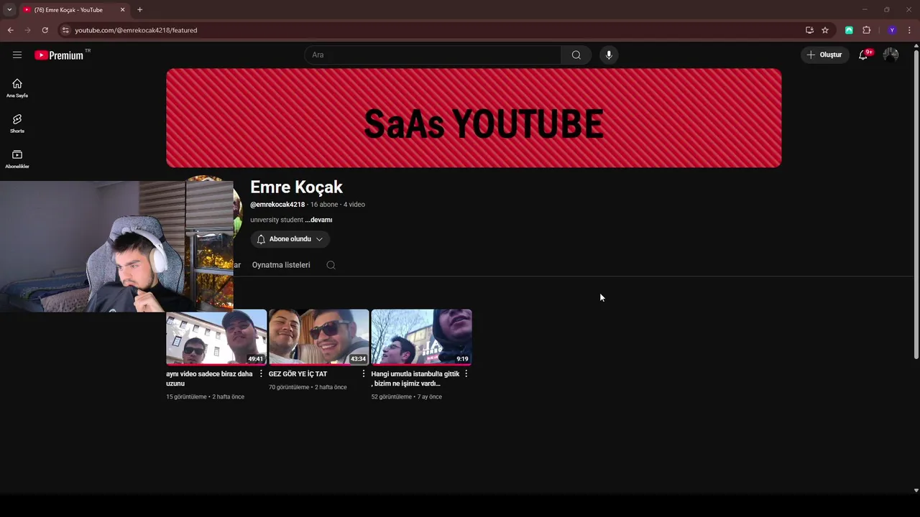Click into the Ara search field
The width and height of the screenshot is (920, 517).
coord(433,55)
